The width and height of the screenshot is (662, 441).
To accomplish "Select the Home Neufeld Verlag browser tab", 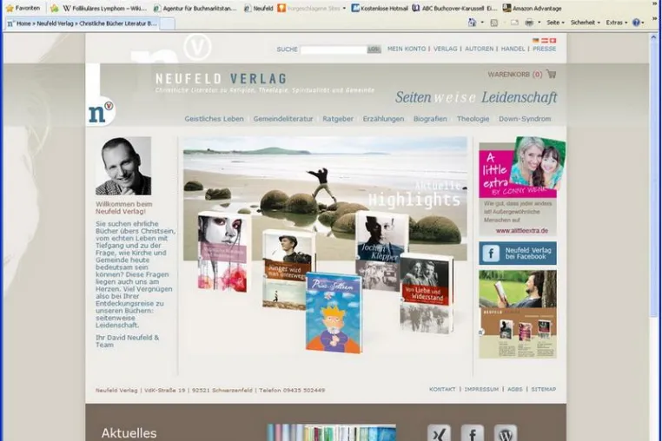I will 83,23.
